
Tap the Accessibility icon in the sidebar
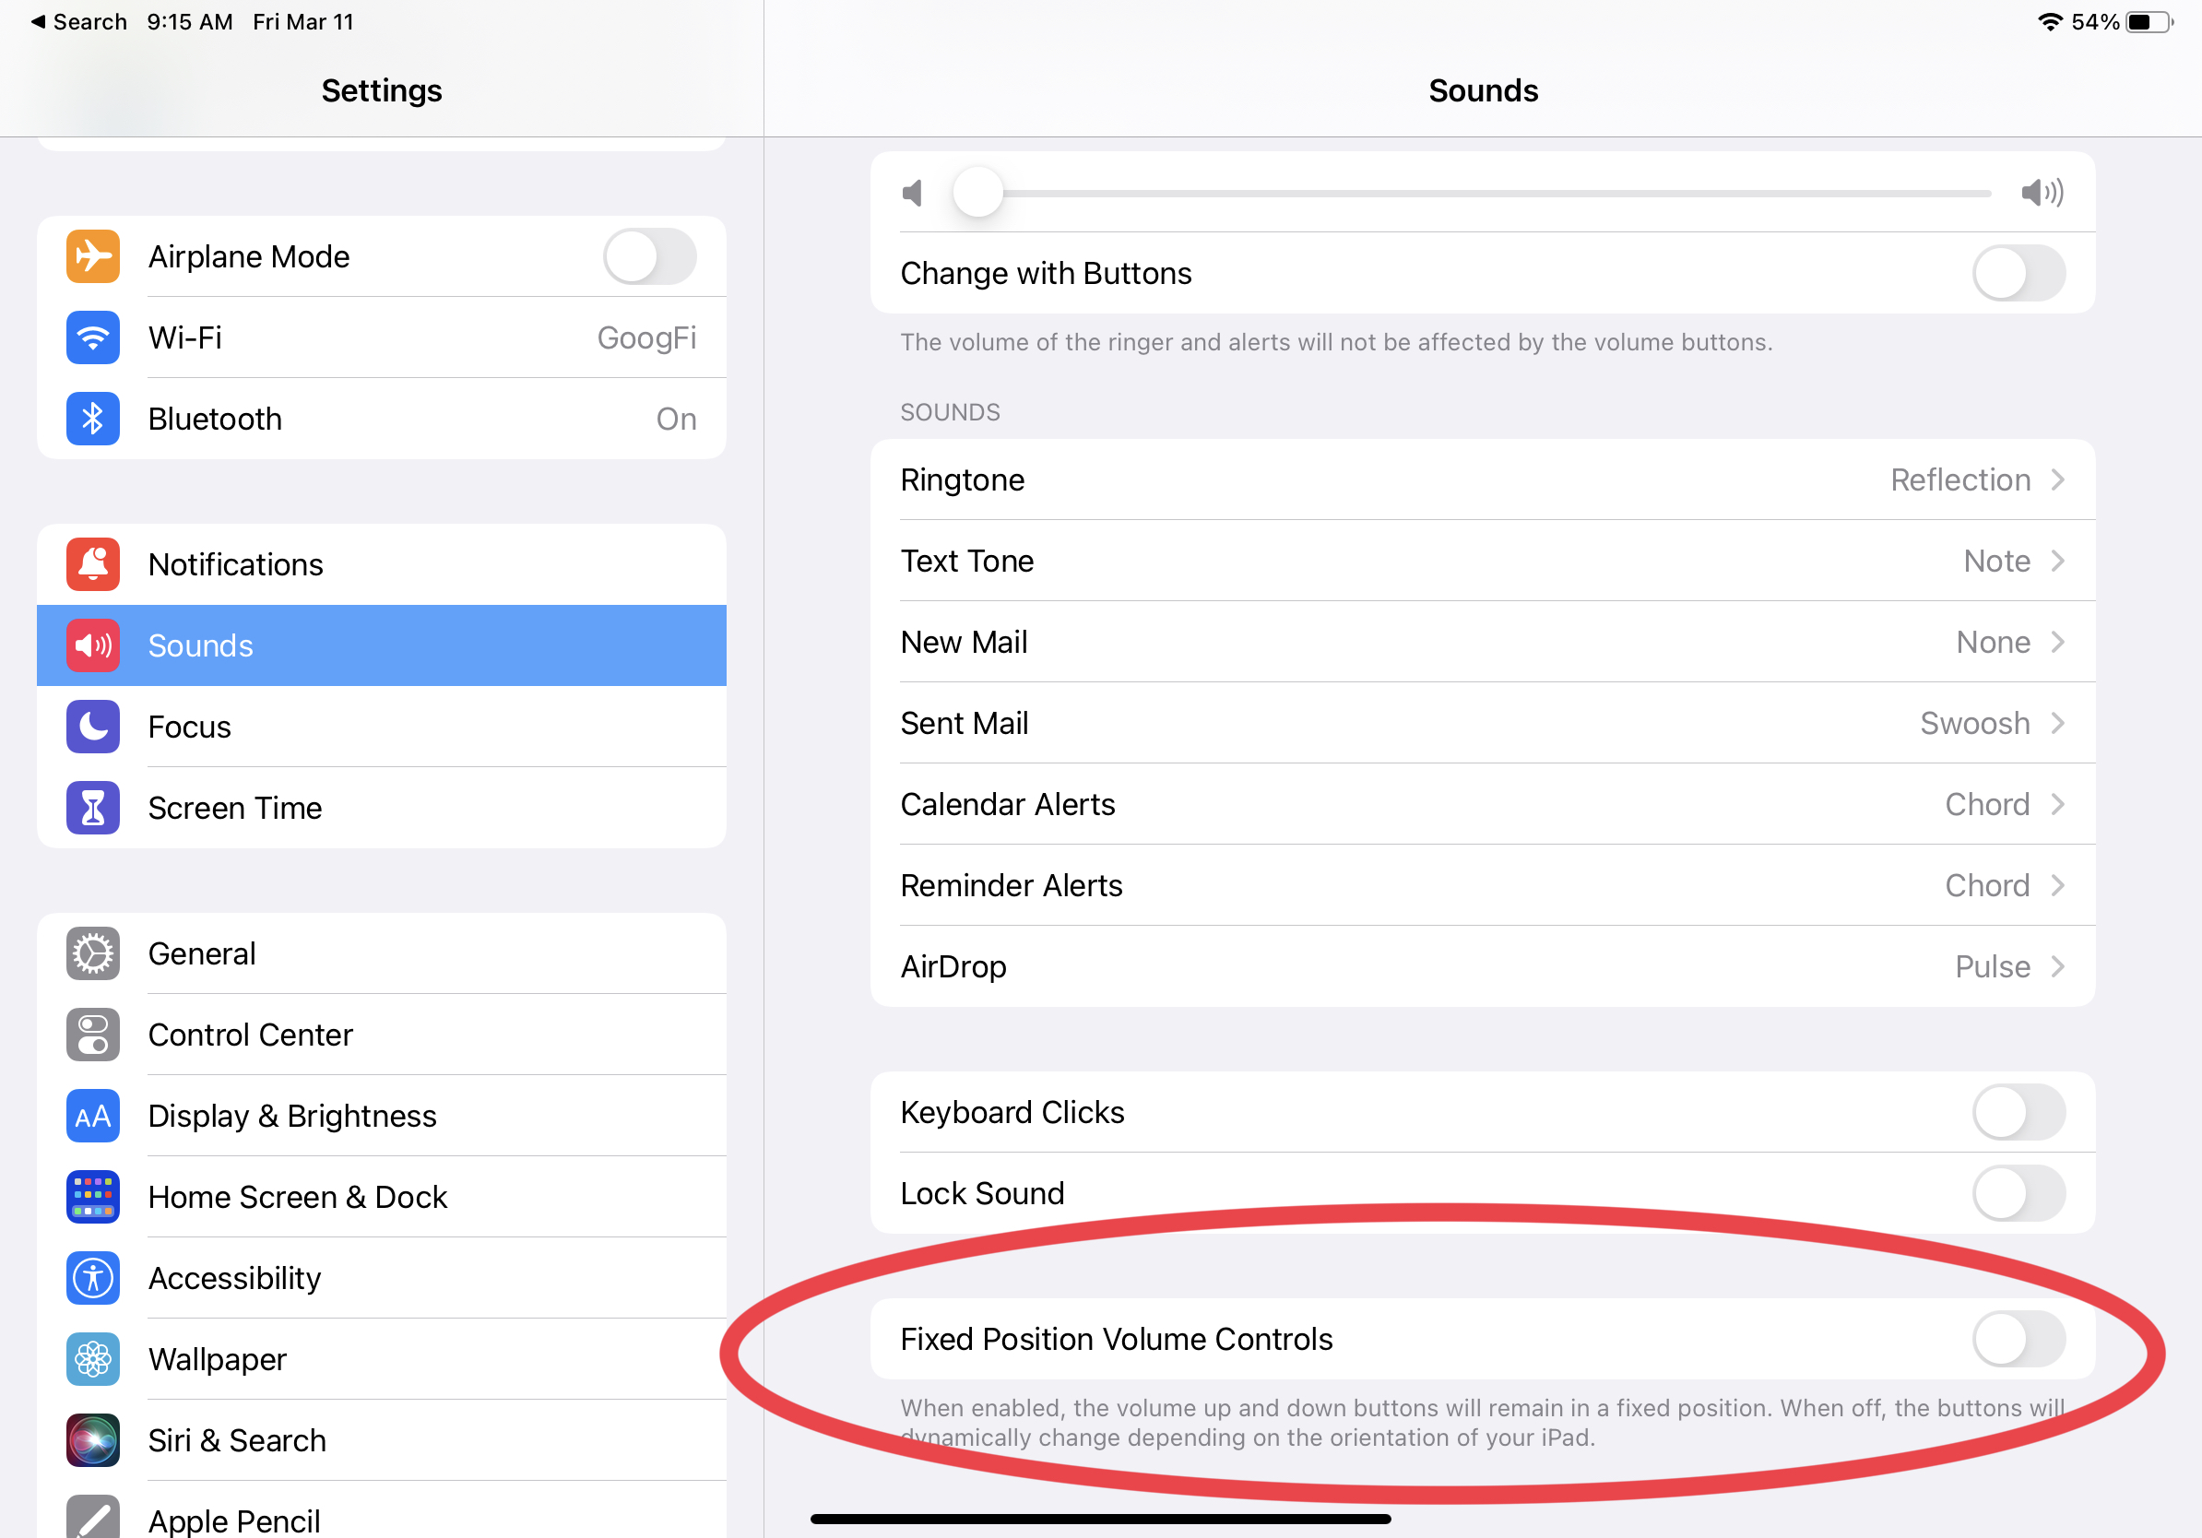pos(93,1277)
